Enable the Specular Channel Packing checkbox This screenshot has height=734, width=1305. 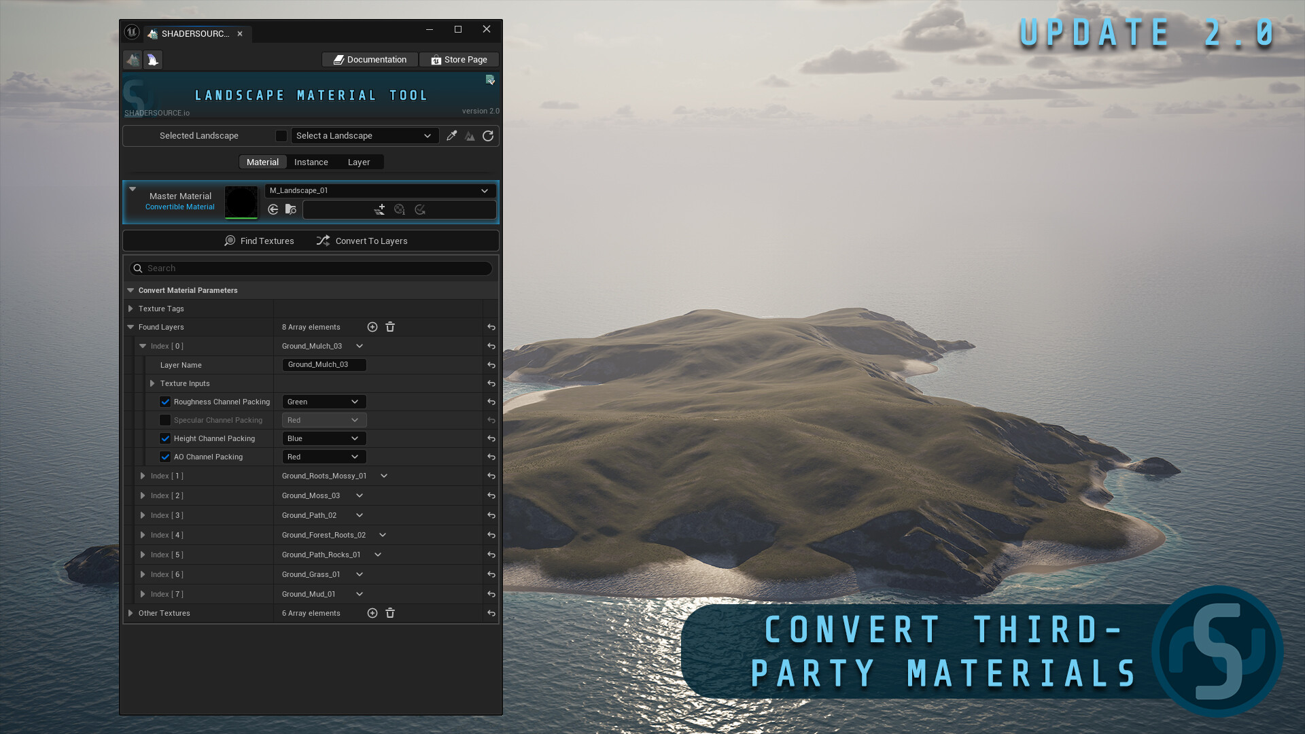[x=165, y=420]
